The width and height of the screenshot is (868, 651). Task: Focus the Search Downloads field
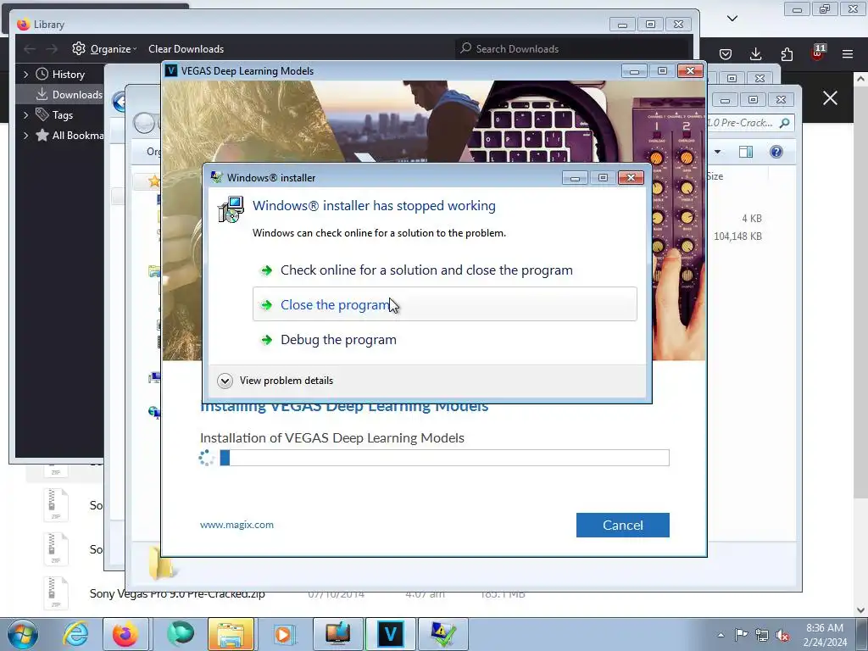click(x=573, y=48)
